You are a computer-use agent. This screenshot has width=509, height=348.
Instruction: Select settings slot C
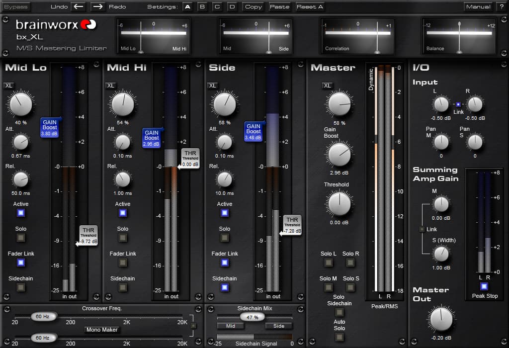(x=217, y=6)
